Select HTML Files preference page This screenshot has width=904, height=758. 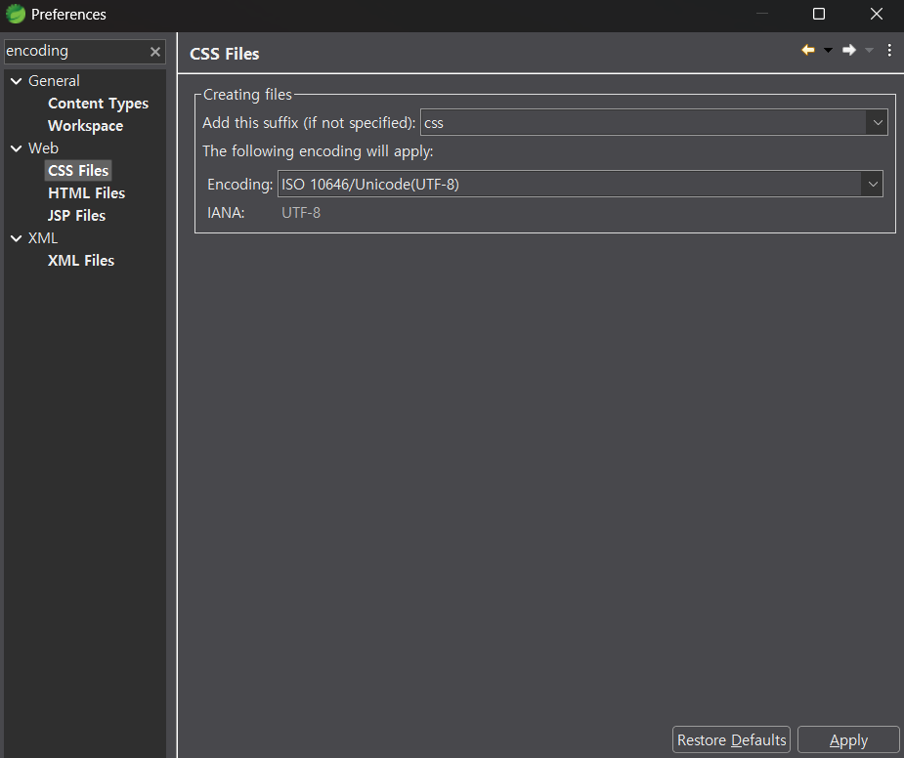pos(86,193)
